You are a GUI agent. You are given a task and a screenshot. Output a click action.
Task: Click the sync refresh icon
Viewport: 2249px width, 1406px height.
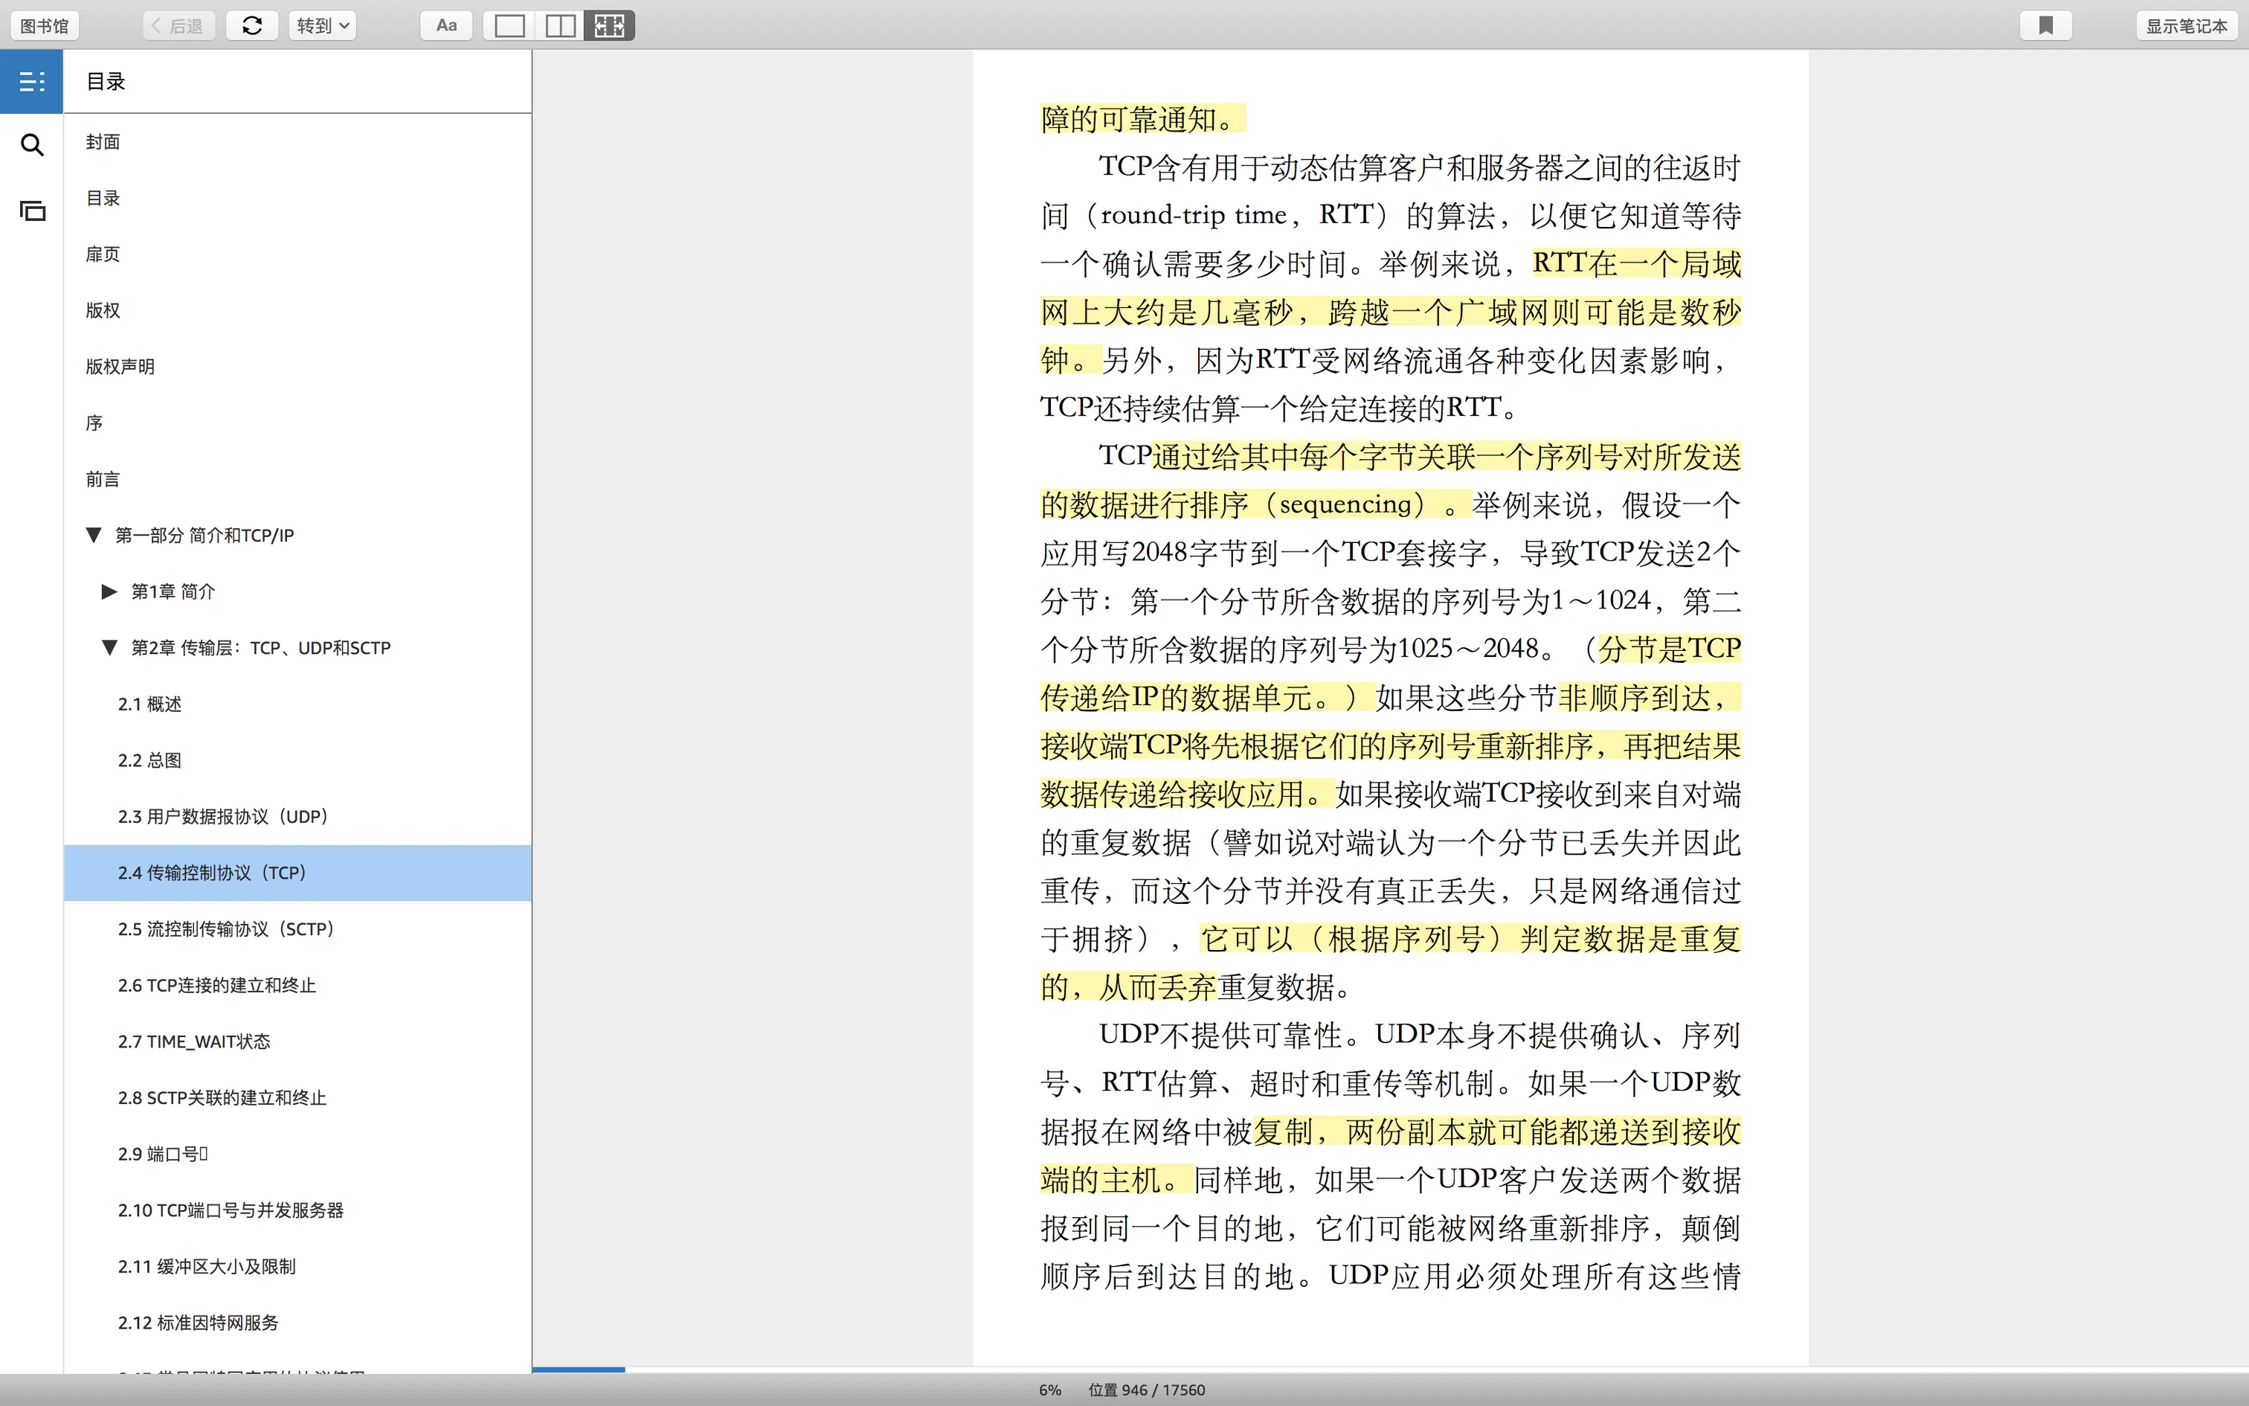click(252, 26)
